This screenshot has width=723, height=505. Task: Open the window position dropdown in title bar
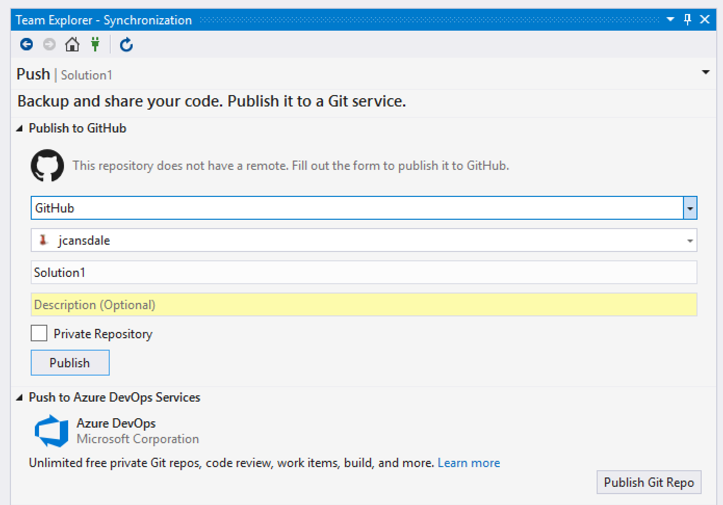pyautogui.click(x=670, y=20)
